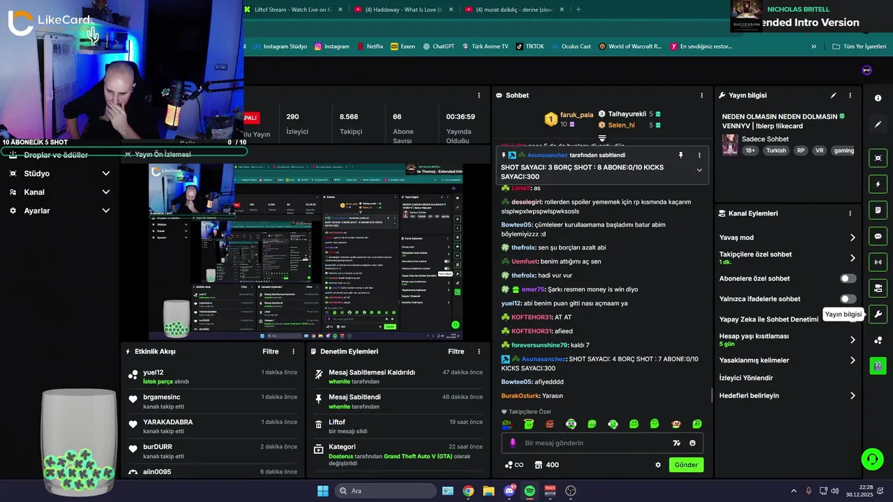
Task: Open the emoji picker in chat input
Action: point(693,443)
